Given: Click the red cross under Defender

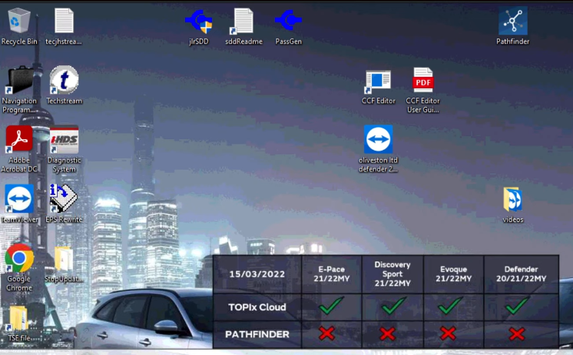Looking at the screenshot, I should pos(517,333).
